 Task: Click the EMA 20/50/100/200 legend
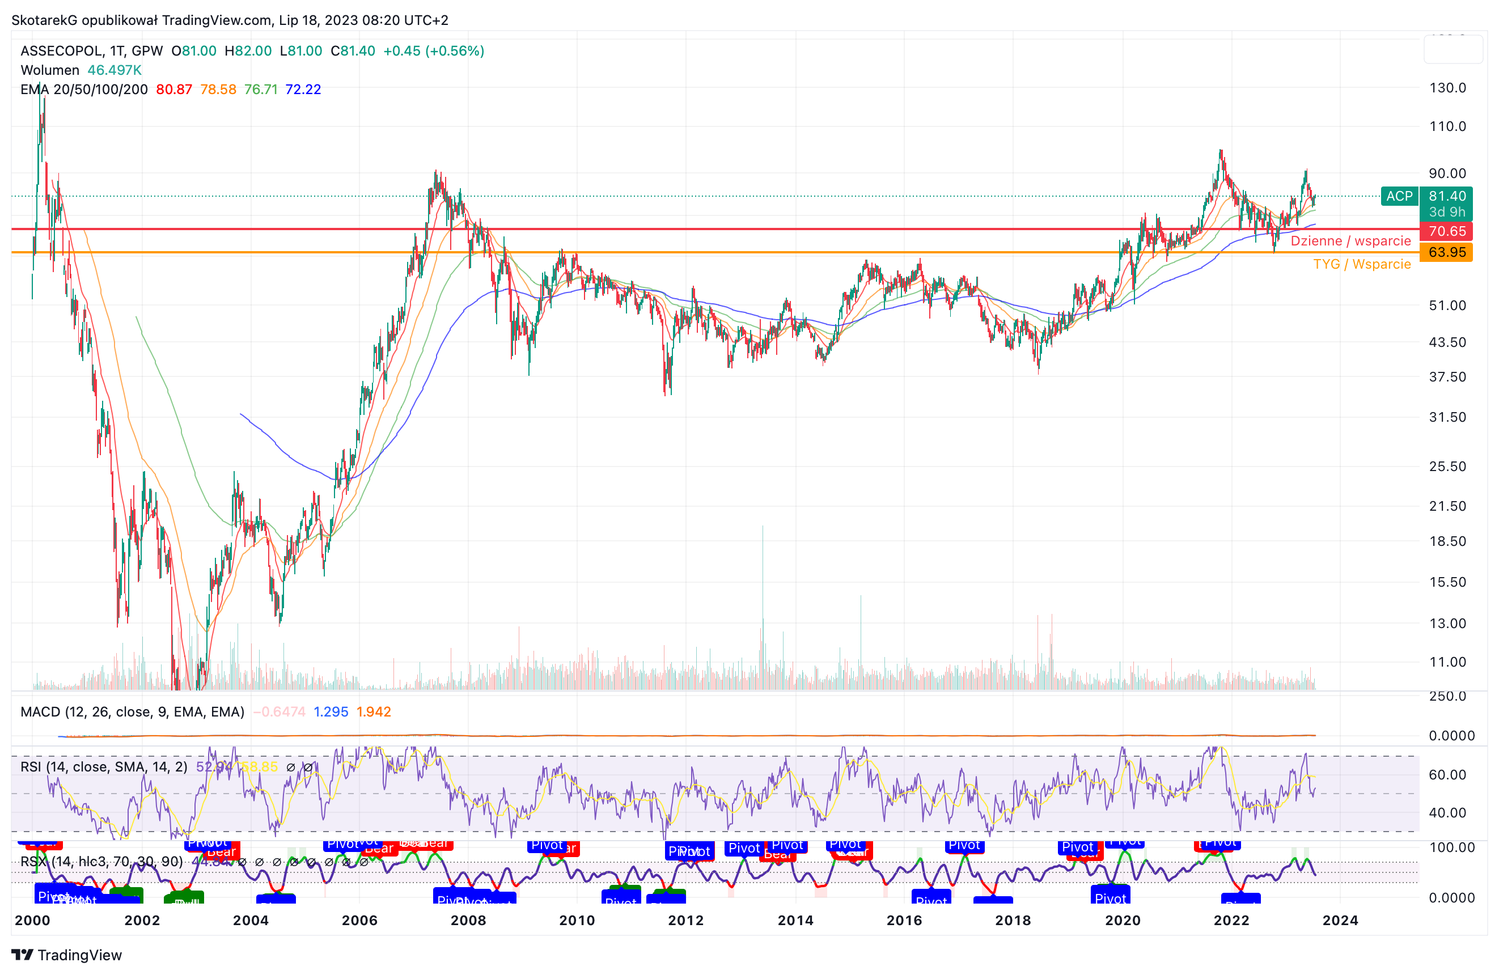[84, 90]
